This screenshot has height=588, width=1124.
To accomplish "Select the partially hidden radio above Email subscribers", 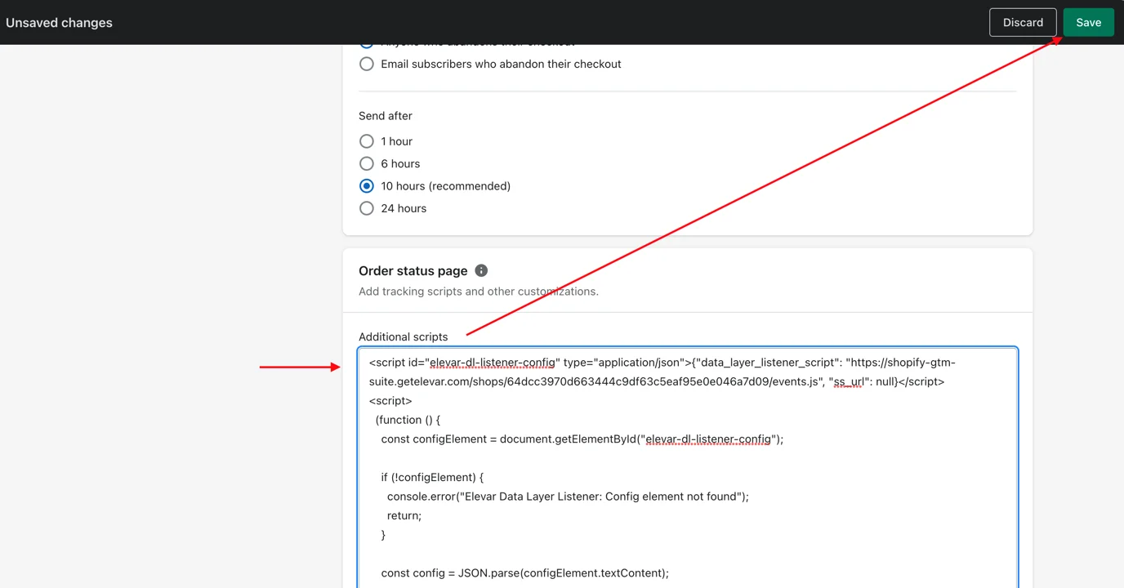I will [x=367, y=45].
